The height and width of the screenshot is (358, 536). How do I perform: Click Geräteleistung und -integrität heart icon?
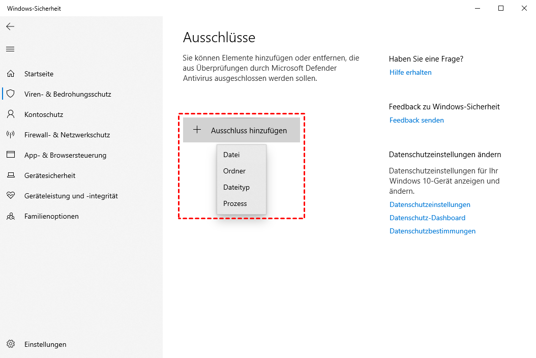11,196
